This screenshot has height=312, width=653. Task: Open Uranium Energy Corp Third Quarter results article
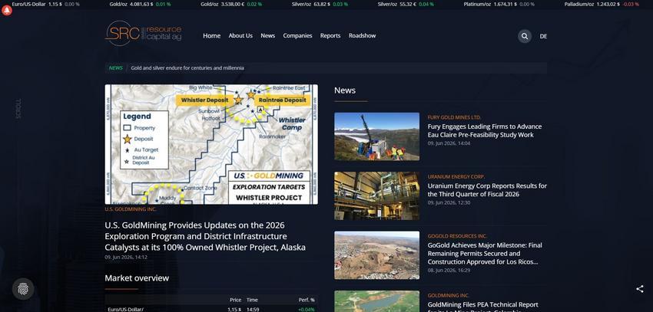tap(487, 190)
